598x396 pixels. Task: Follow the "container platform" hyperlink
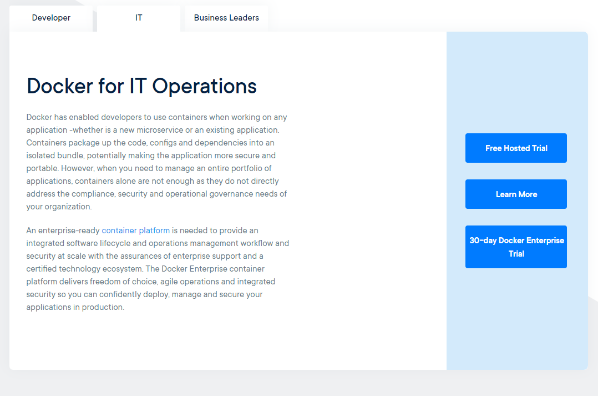pyautogui.click(x=135, y=230)
